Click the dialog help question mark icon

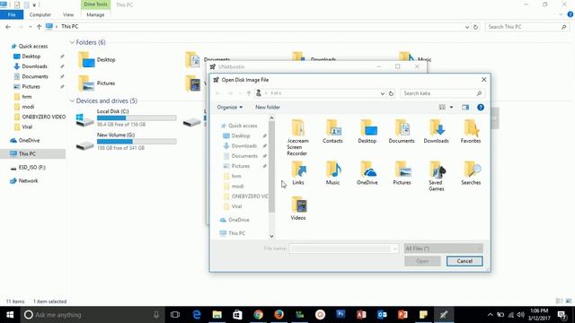coord(481,108)
